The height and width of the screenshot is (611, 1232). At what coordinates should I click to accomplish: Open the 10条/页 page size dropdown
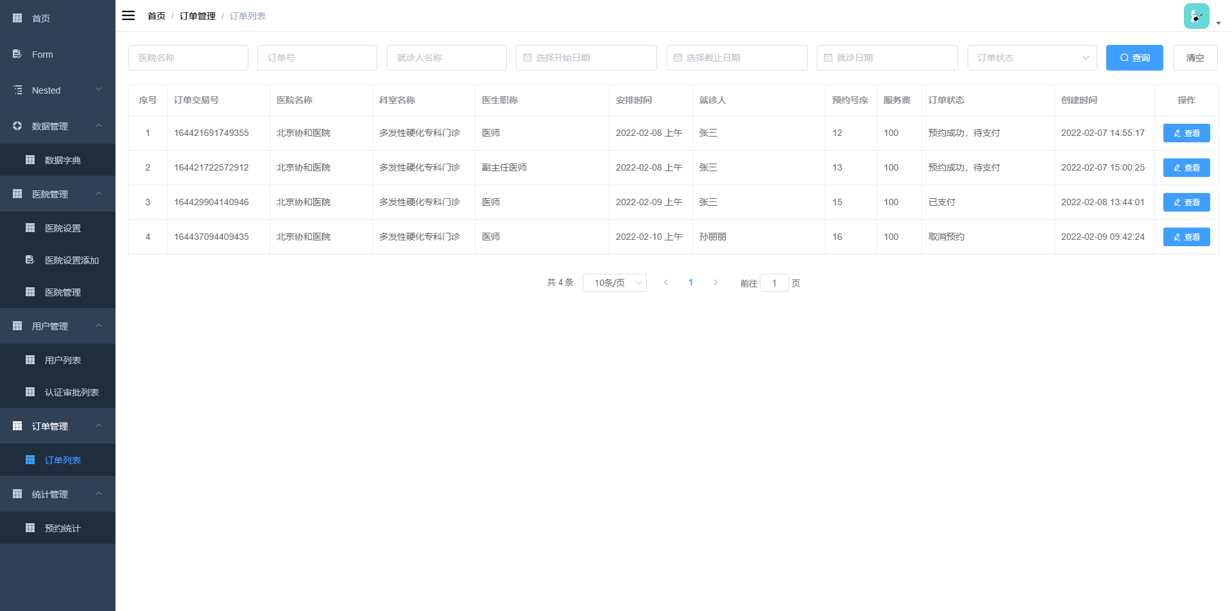(614, 283)
